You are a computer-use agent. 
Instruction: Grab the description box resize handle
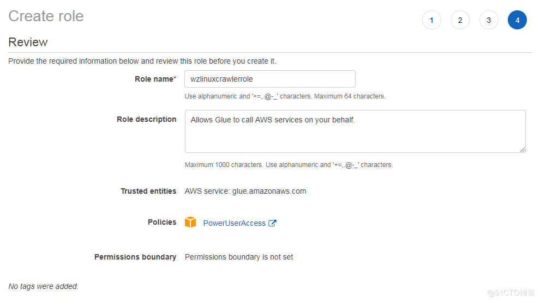[x=523, y=150]
